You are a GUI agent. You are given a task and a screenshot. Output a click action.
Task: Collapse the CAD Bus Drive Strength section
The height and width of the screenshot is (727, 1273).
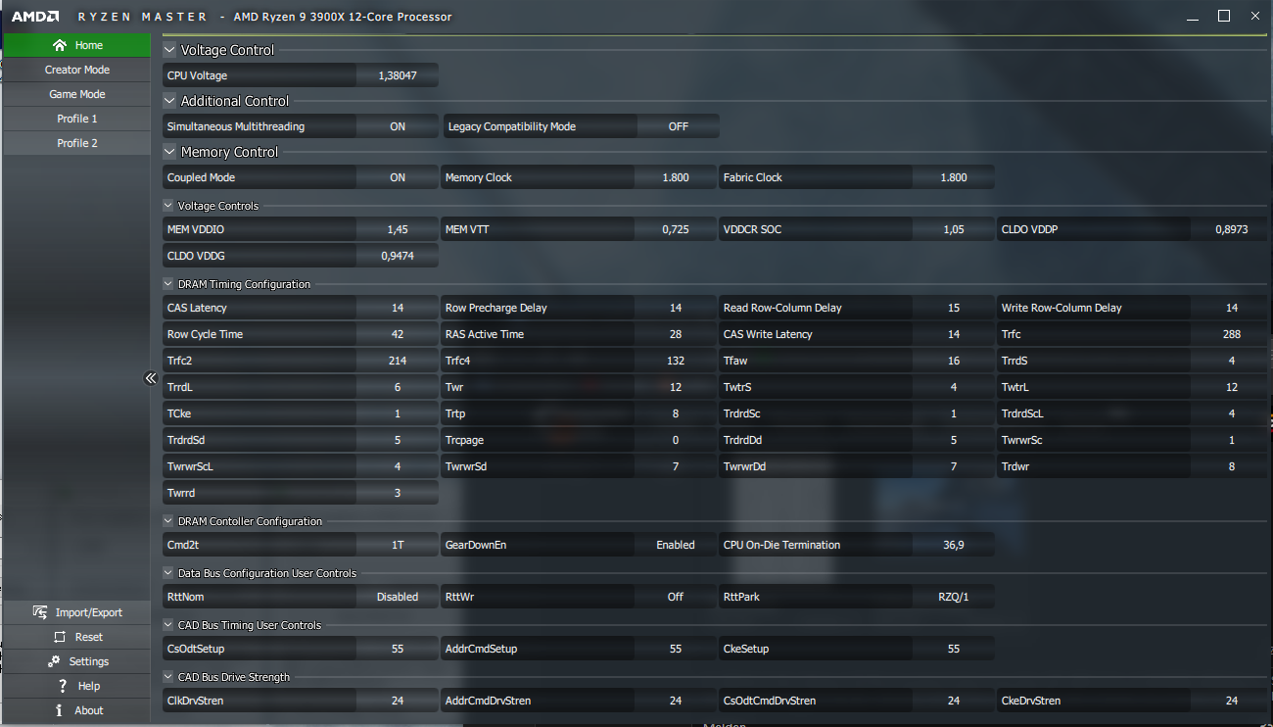[x=168, y=677]
